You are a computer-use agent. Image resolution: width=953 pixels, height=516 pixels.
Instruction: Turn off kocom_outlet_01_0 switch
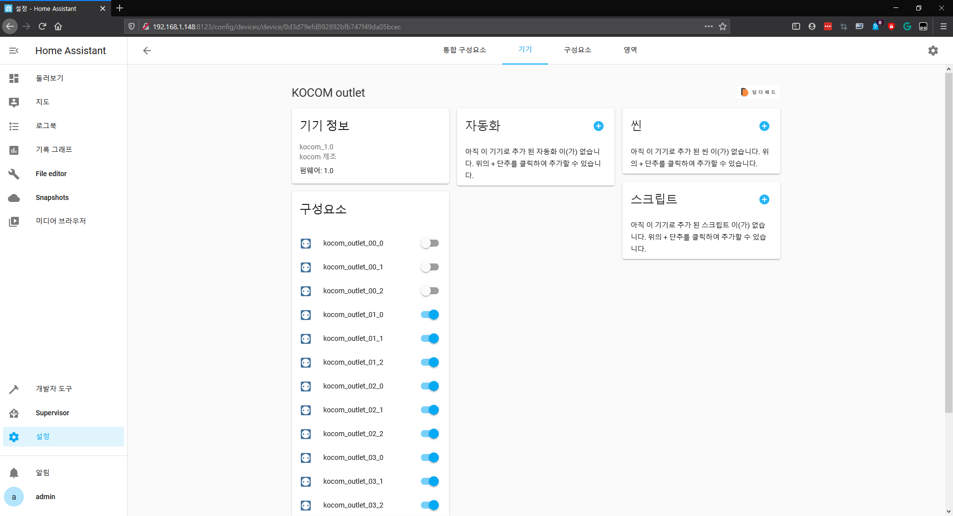(430, 315)
